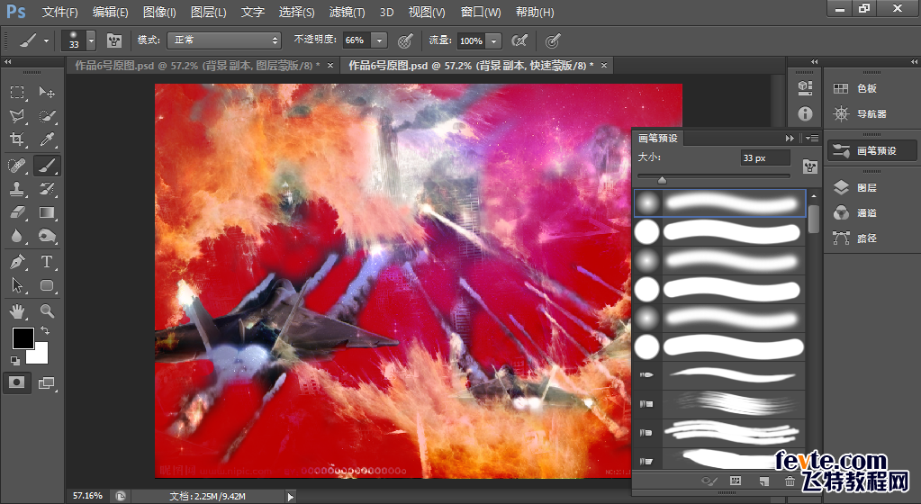
Task: Swap foreground and background colors
Action: [45, 330]
